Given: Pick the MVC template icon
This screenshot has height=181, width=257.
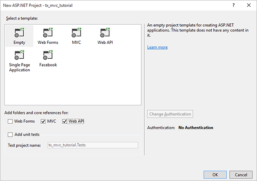Looking at the screenshot, I should click(76, 33).
